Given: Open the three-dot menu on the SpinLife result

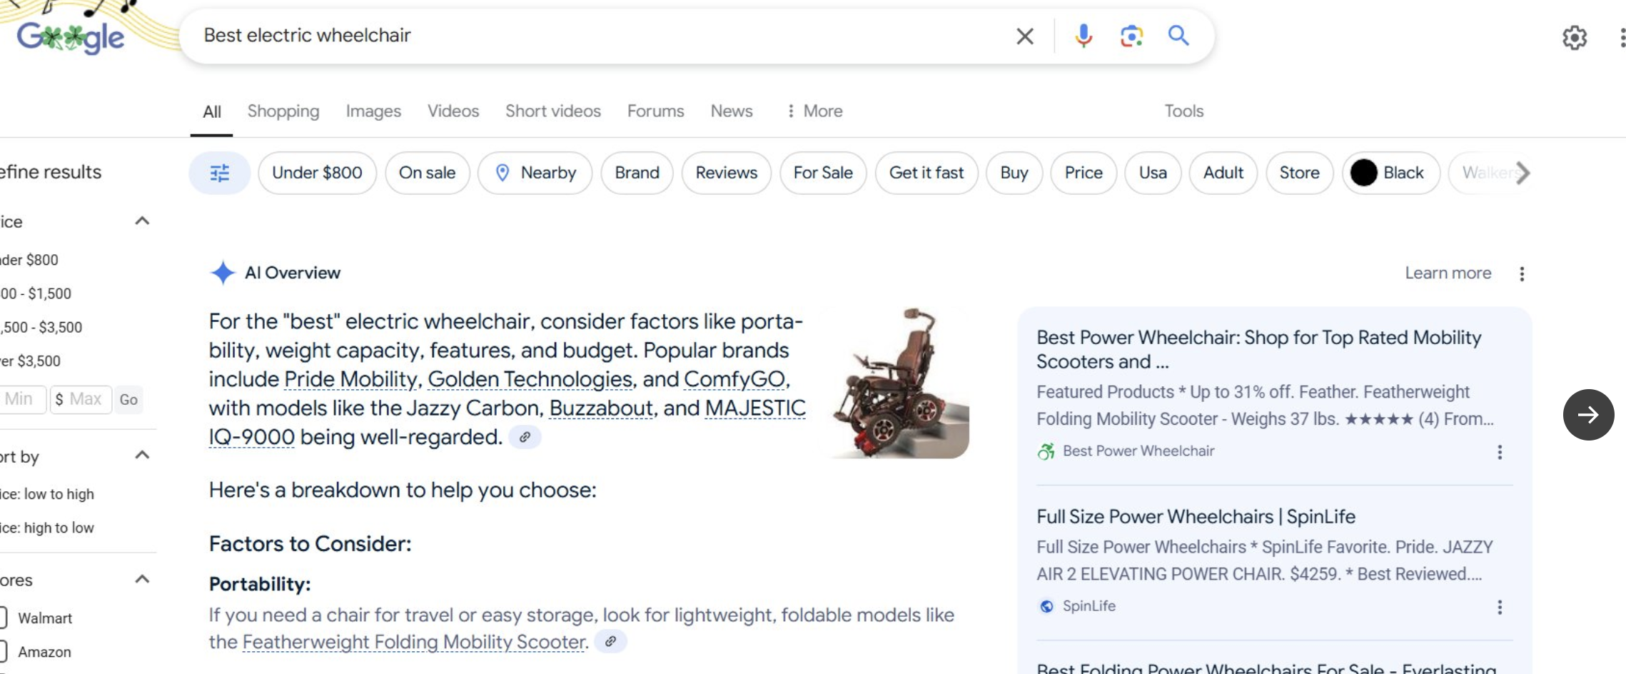Looking at the screenshot, I should coord(1500,606).
